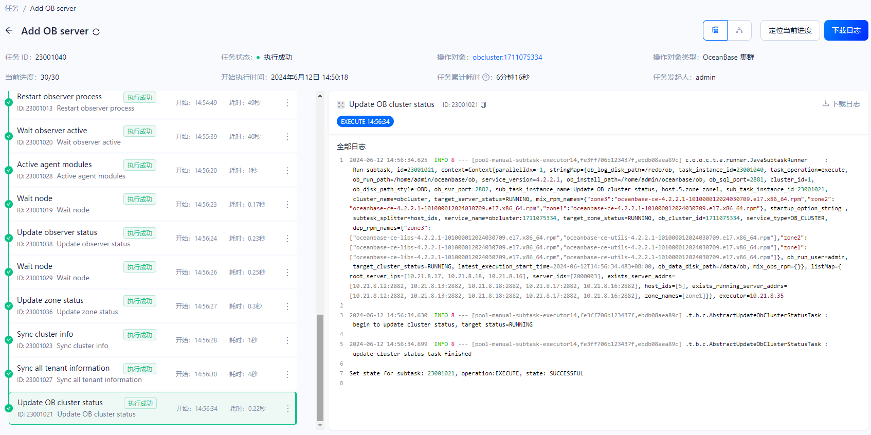
Task: Expand the log panel to fullscreen
Action: [340, 105]
